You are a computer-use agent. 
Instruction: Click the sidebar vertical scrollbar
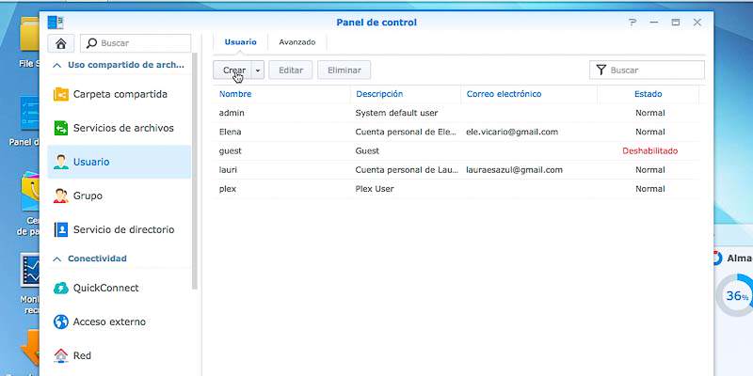pos(195,170)
